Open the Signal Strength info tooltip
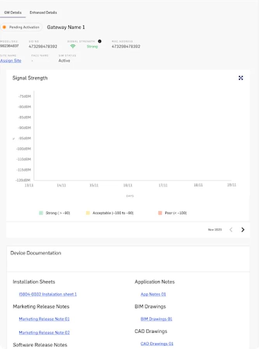Image resolution: width=260 pixels, height=349 pixels. click(x=99, y=41)
